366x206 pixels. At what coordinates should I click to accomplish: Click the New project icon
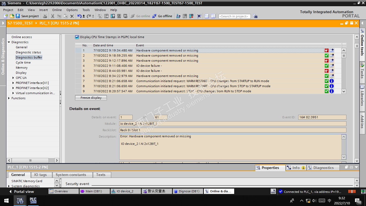pos(6,16)
